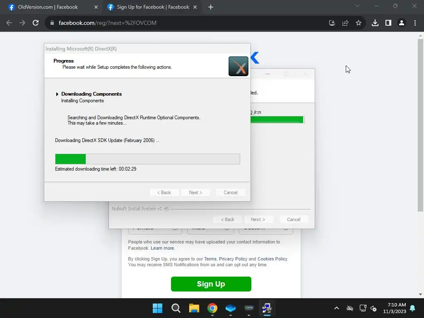Click the DirectX download progress bar
Screen dimensions: 424x318
point(147,159)
